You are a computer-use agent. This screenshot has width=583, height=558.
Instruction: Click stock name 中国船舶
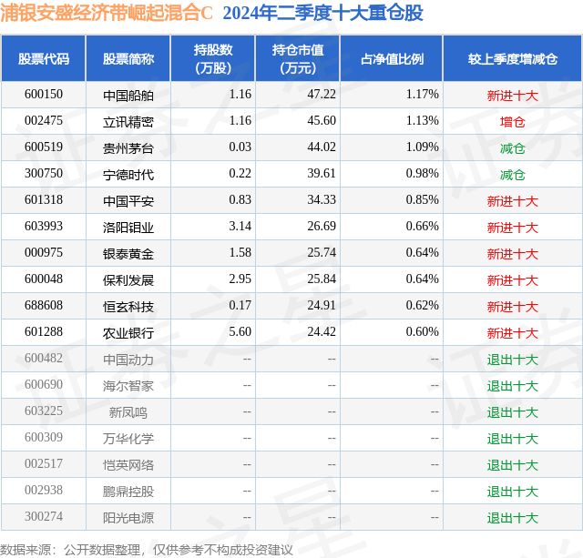[x=128, y=96]
